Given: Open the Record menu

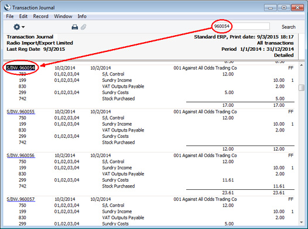Looking at the screenshot, I should tap(40, 16).
